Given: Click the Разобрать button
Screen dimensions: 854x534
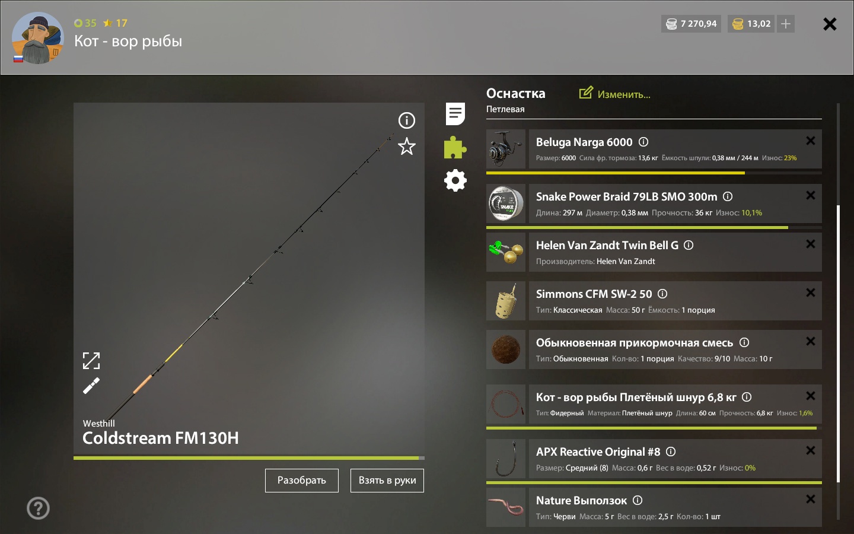Looking at the screenshot, I should [x=302, y=481].
